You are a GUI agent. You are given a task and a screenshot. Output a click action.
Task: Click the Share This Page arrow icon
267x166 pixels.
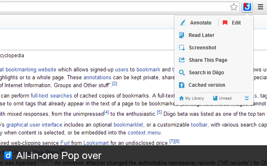182,60
